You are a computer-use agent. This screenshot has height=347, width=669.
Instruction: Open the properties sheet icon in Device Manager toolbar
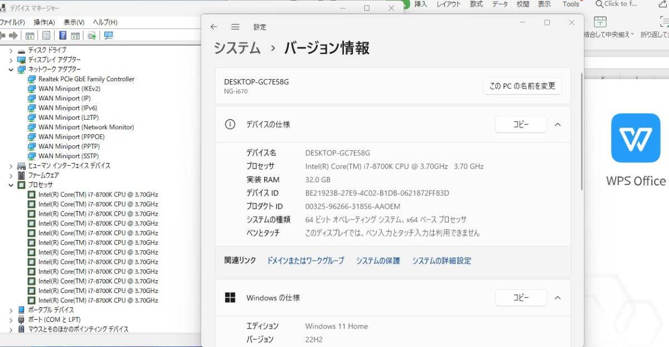[x=46, y=36]
